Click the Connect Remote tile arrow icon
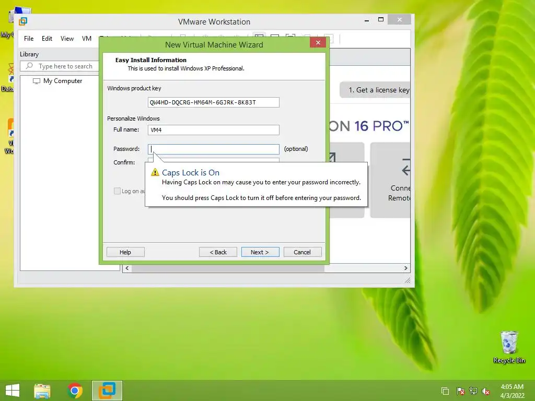The height and width of the screenshot is (401, 535). [406, 167]
